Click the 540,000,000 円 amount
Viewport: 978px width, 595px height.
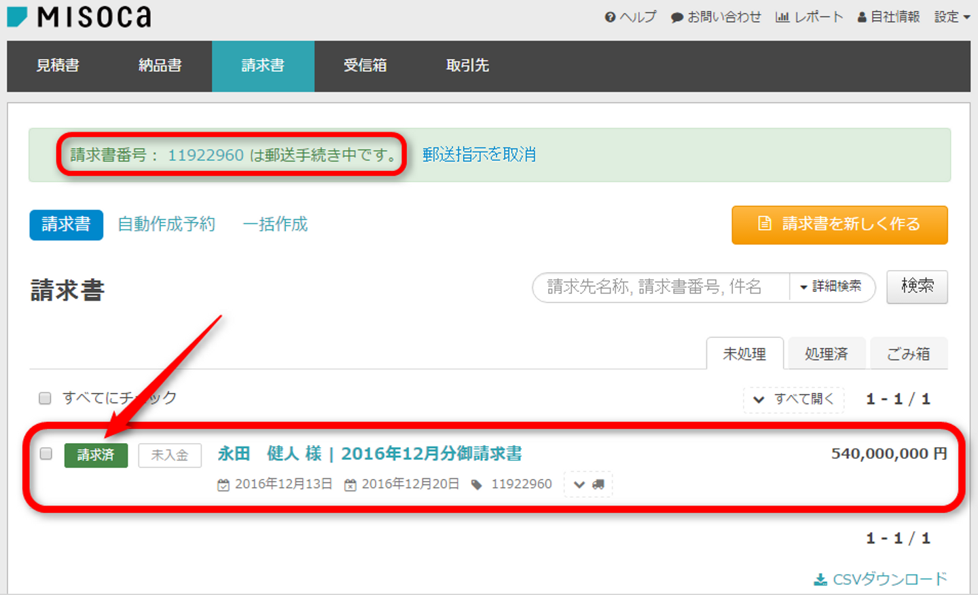pos(889,453)
